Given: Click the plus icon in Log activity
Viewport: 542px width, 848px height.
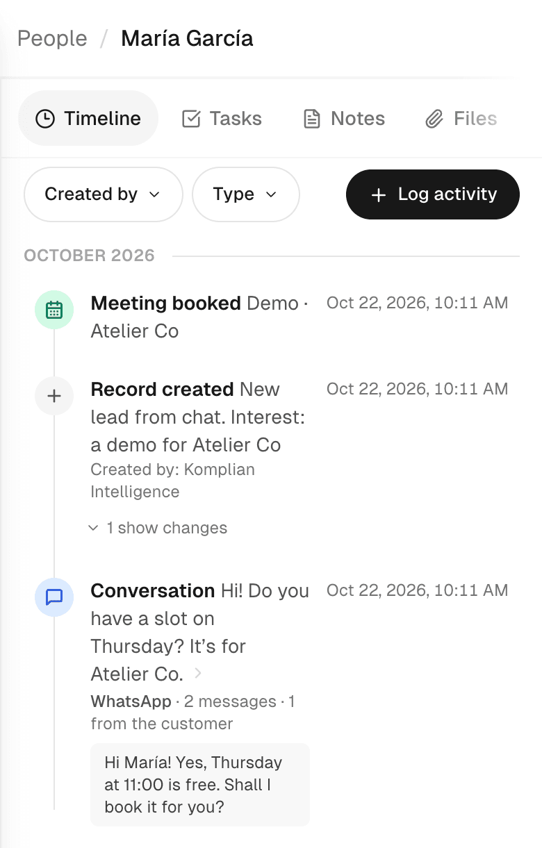Looking at the screenshot, I should tap(379, 195).
